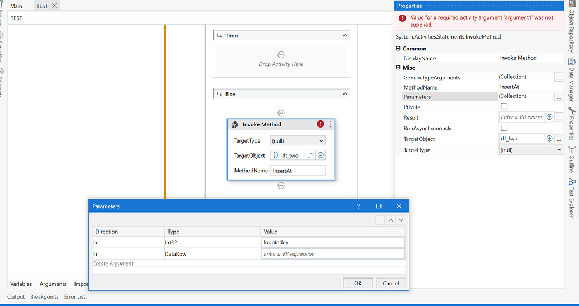
Task: Open the Object Repository side panel
Action: point(571,26)
